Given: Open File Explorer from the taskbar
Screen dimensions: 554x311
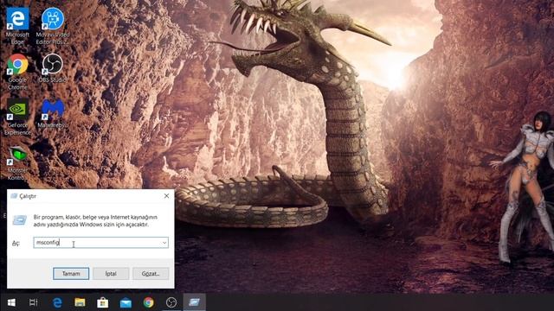Looking at the screenshot, I should click(x=80, y=302).
